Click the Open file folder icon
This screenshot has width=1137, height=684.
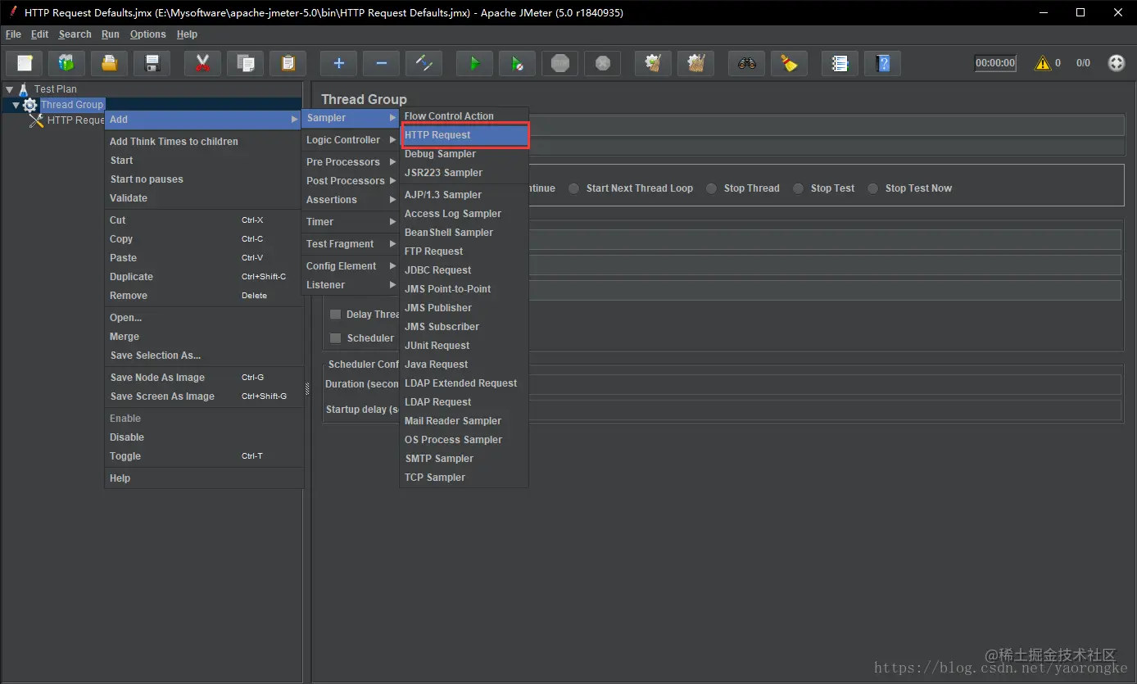(x=109, y=63)
